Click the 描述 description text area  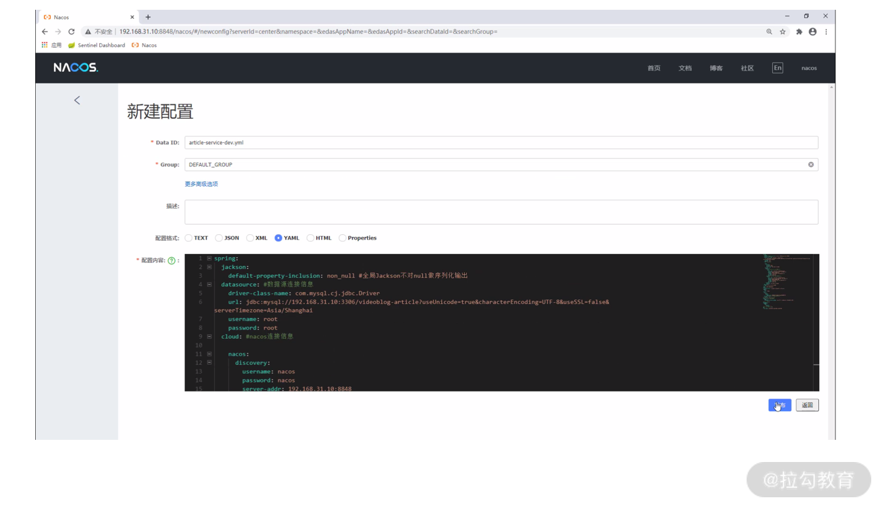[501, 212]
